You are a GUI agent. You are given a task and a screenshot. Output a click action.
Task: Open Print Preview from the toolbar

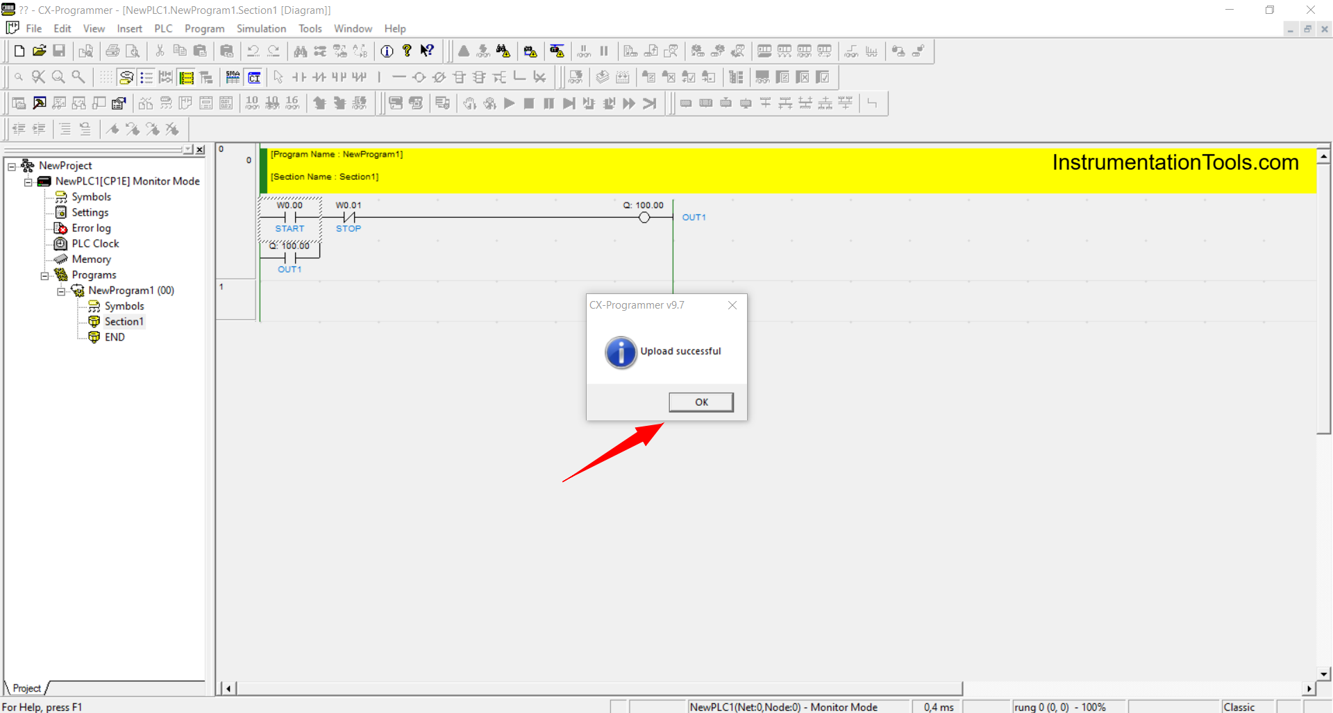pyautogui.click(x=133, y=51)
